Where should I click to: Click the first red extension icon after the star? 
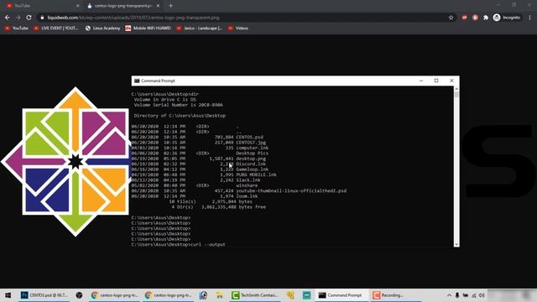tap(464, 18)
